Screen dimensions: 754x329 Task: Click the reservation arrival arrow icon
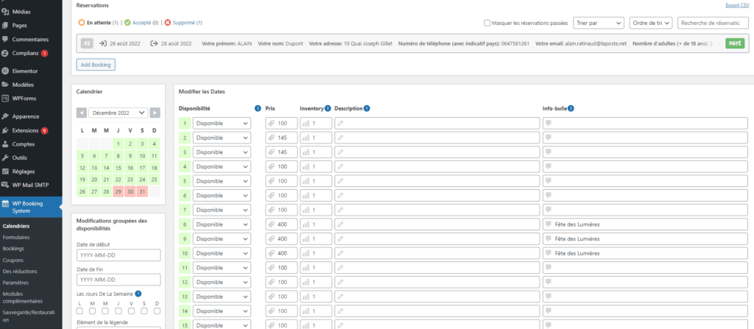(103, 43)
